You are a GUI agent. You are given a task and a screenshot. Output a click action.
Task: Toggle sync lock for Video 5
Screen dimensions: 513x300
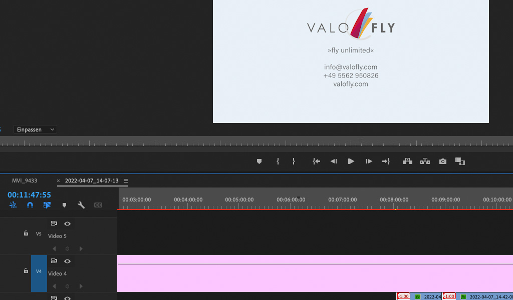(x=54, y=223)
